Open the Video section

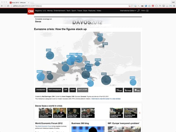coord(99,11)
